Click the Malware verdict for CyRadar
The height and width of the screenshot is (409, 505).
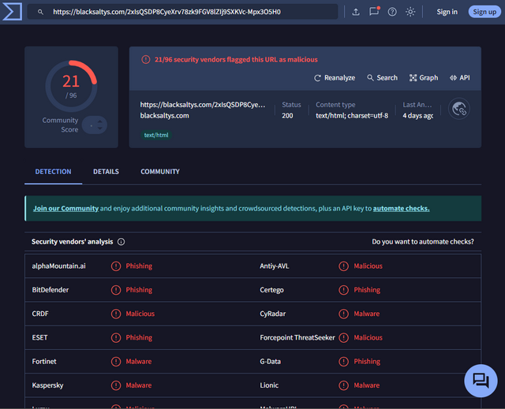366,314
